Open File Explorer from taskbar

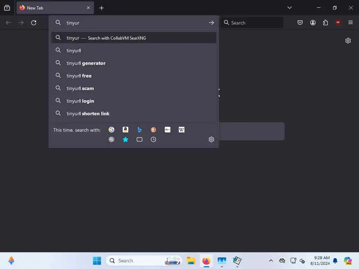191,261
